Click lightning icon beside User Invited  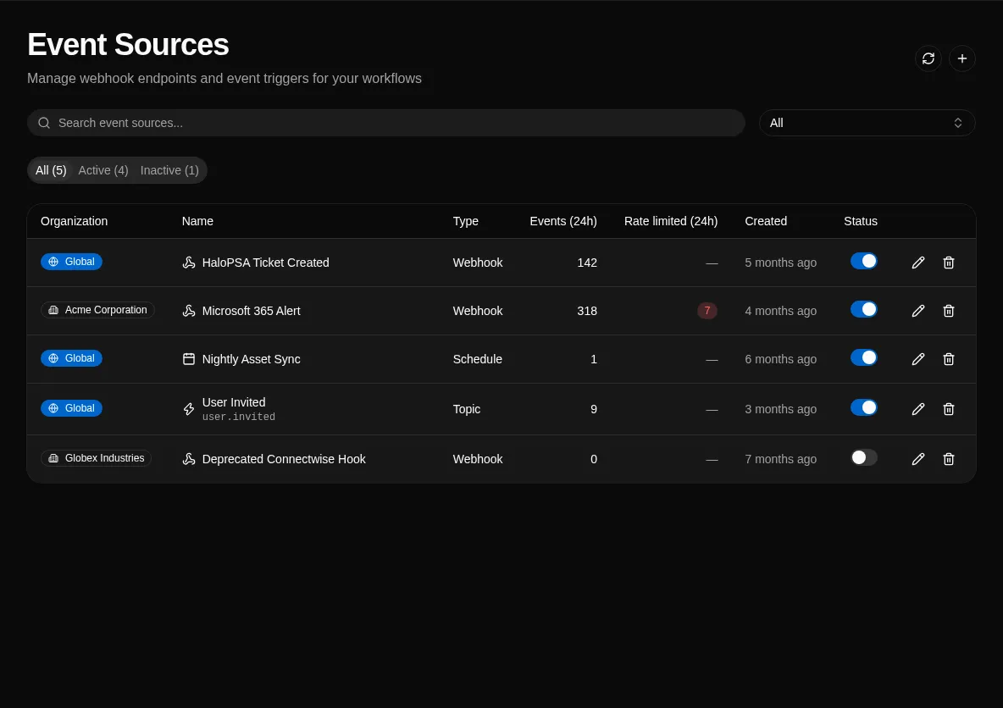189,409
